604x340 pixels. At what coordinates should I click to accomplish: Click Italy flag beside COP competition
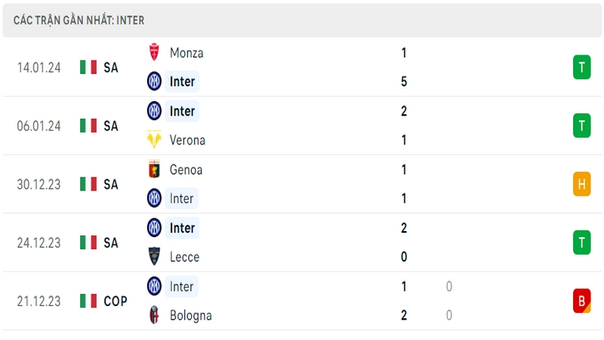point(88,301)
